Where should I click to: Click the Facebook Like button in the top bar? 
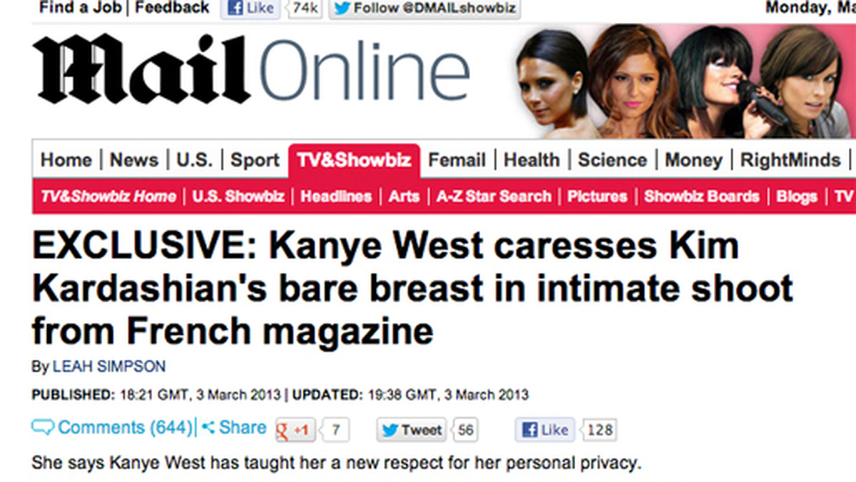click(250, 9)
